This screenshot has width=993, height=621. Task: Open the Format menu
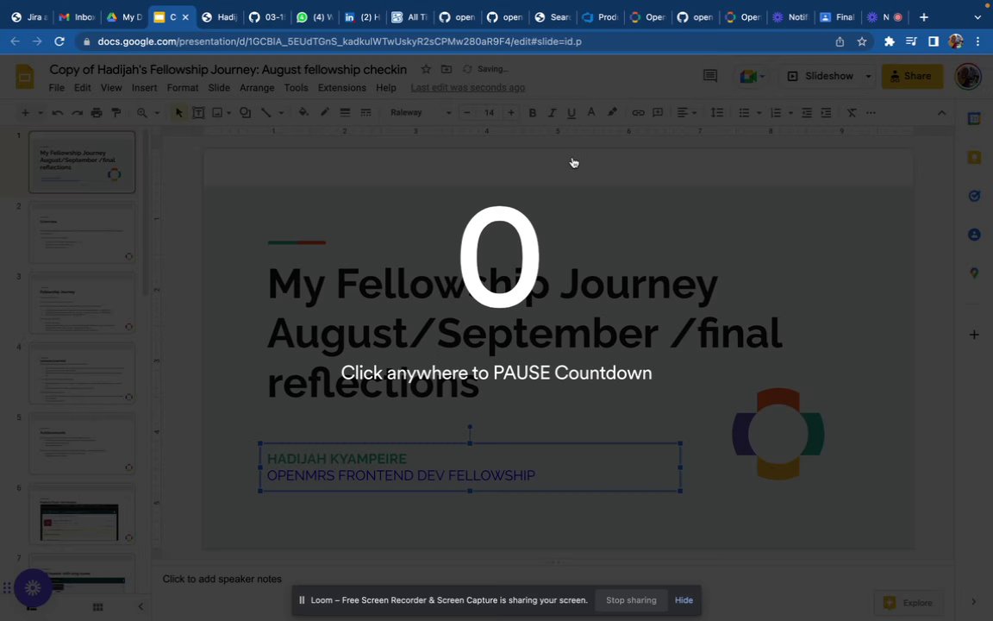(x=183, y=88)
